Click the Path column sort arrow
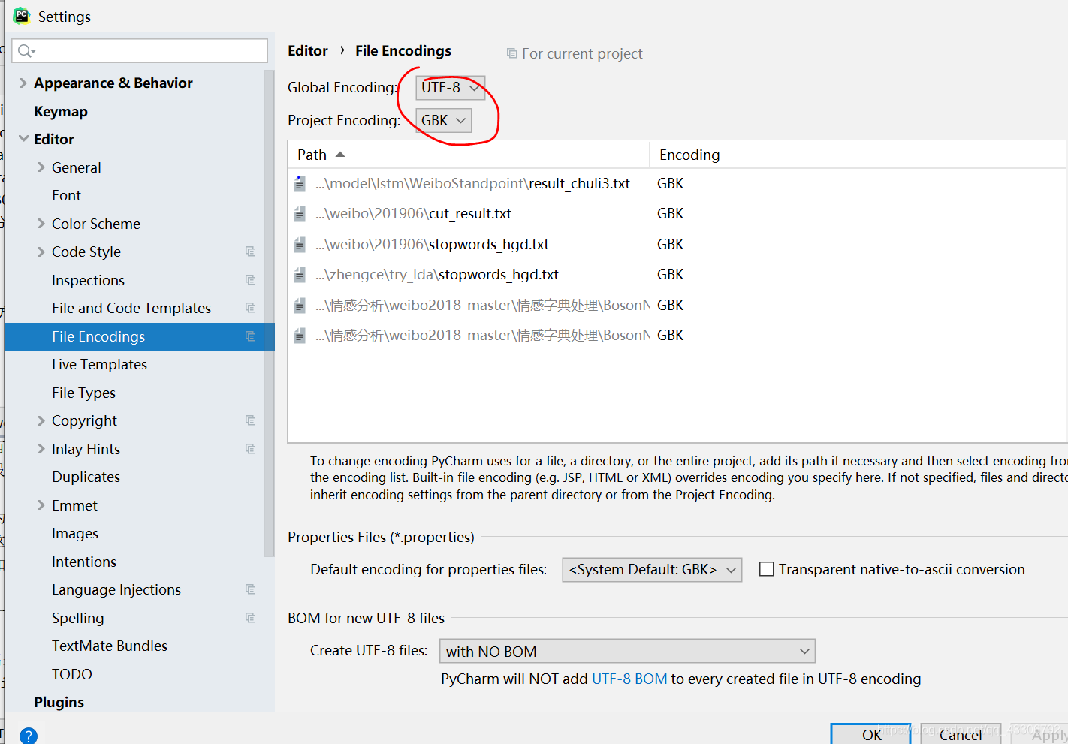This screenshot has width=1068, height=744. [340, 155]
